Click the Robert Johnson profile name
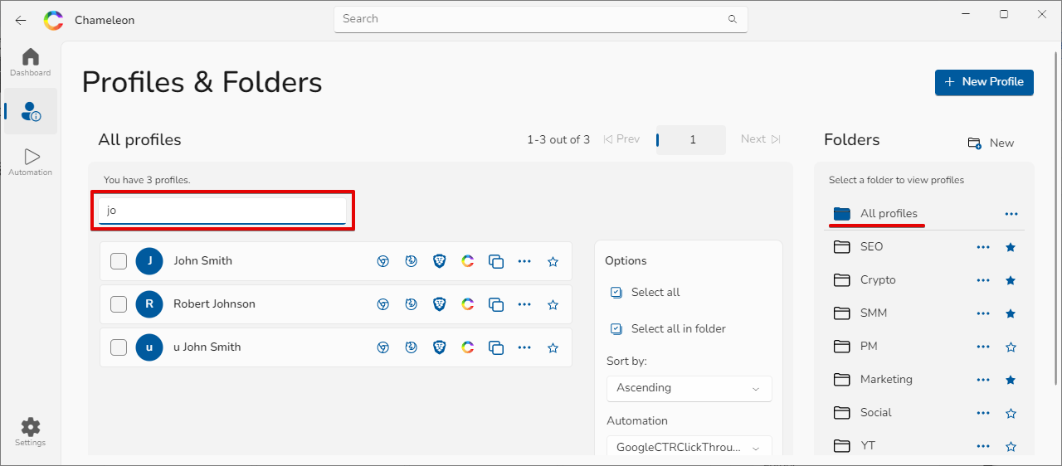Image resolution: width=1062 pixels, height=466 pixels. click(x=214, y=304)
